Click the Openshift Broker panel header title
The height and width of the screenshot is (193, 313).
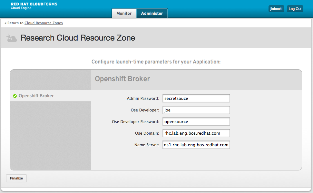122,79
